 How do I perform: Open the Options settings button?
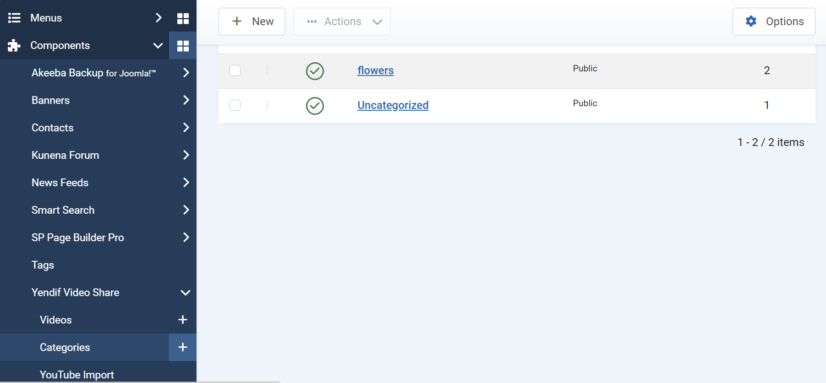coord(774,22)
